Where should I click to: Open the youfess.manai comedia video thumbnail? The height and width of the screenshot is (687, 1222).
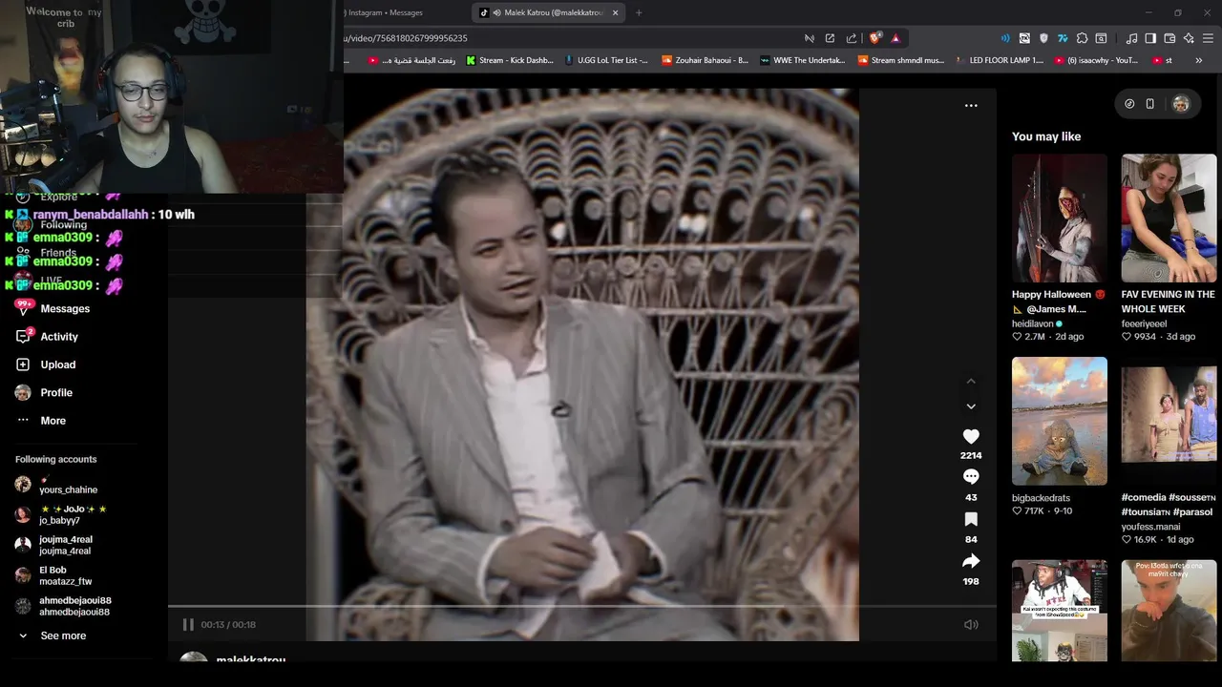(1169, 421)
